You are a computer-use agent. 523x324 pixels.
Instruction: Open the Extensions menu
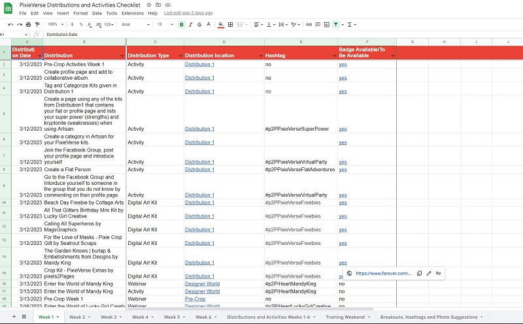pos(133,13)
